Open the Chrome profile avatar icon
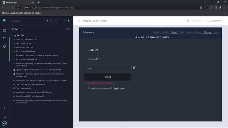The height and width of the screenshot is (128, 228). point(220,7)
